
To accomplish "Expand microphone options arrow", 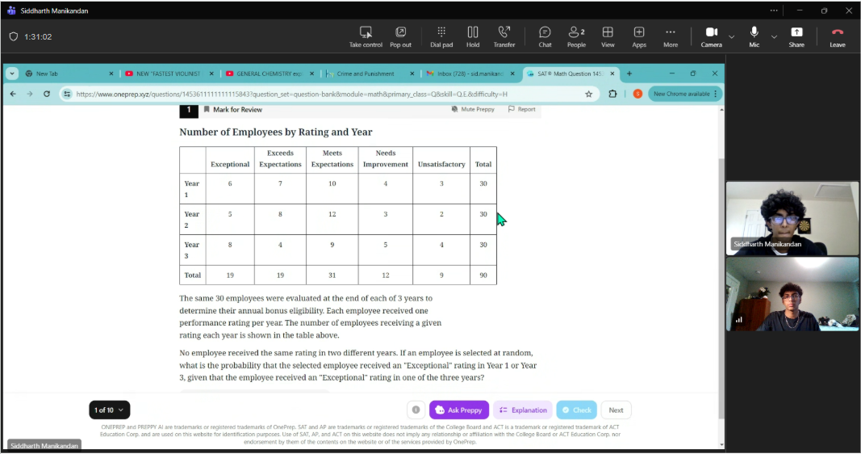I will point(774,37).
